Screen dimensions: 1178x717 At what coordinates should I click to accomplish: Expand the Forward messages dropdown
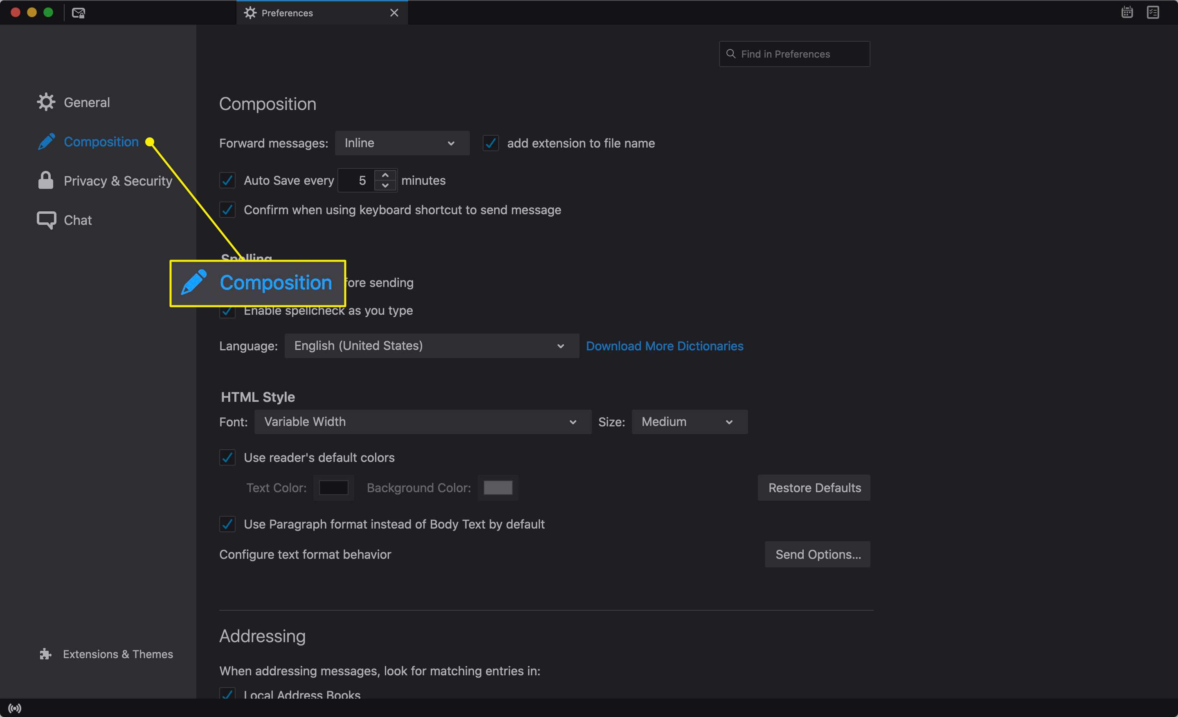pos(400,143)
